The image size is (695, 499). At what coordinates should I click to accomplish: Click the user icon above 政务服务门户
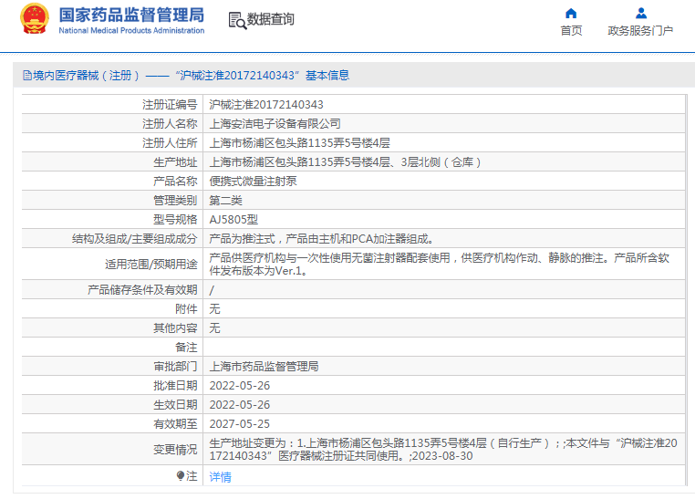point(641,14)
